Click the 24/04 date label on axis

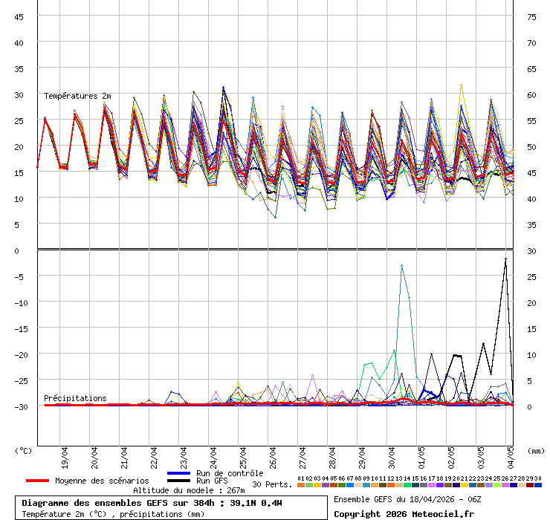(x=213, y=454)
